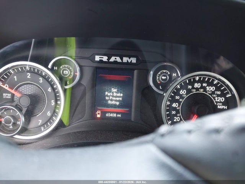This screenshot has height=184, width=245.
Task: Click the H marker on oil pressure gauge
Action: point(174,75)
